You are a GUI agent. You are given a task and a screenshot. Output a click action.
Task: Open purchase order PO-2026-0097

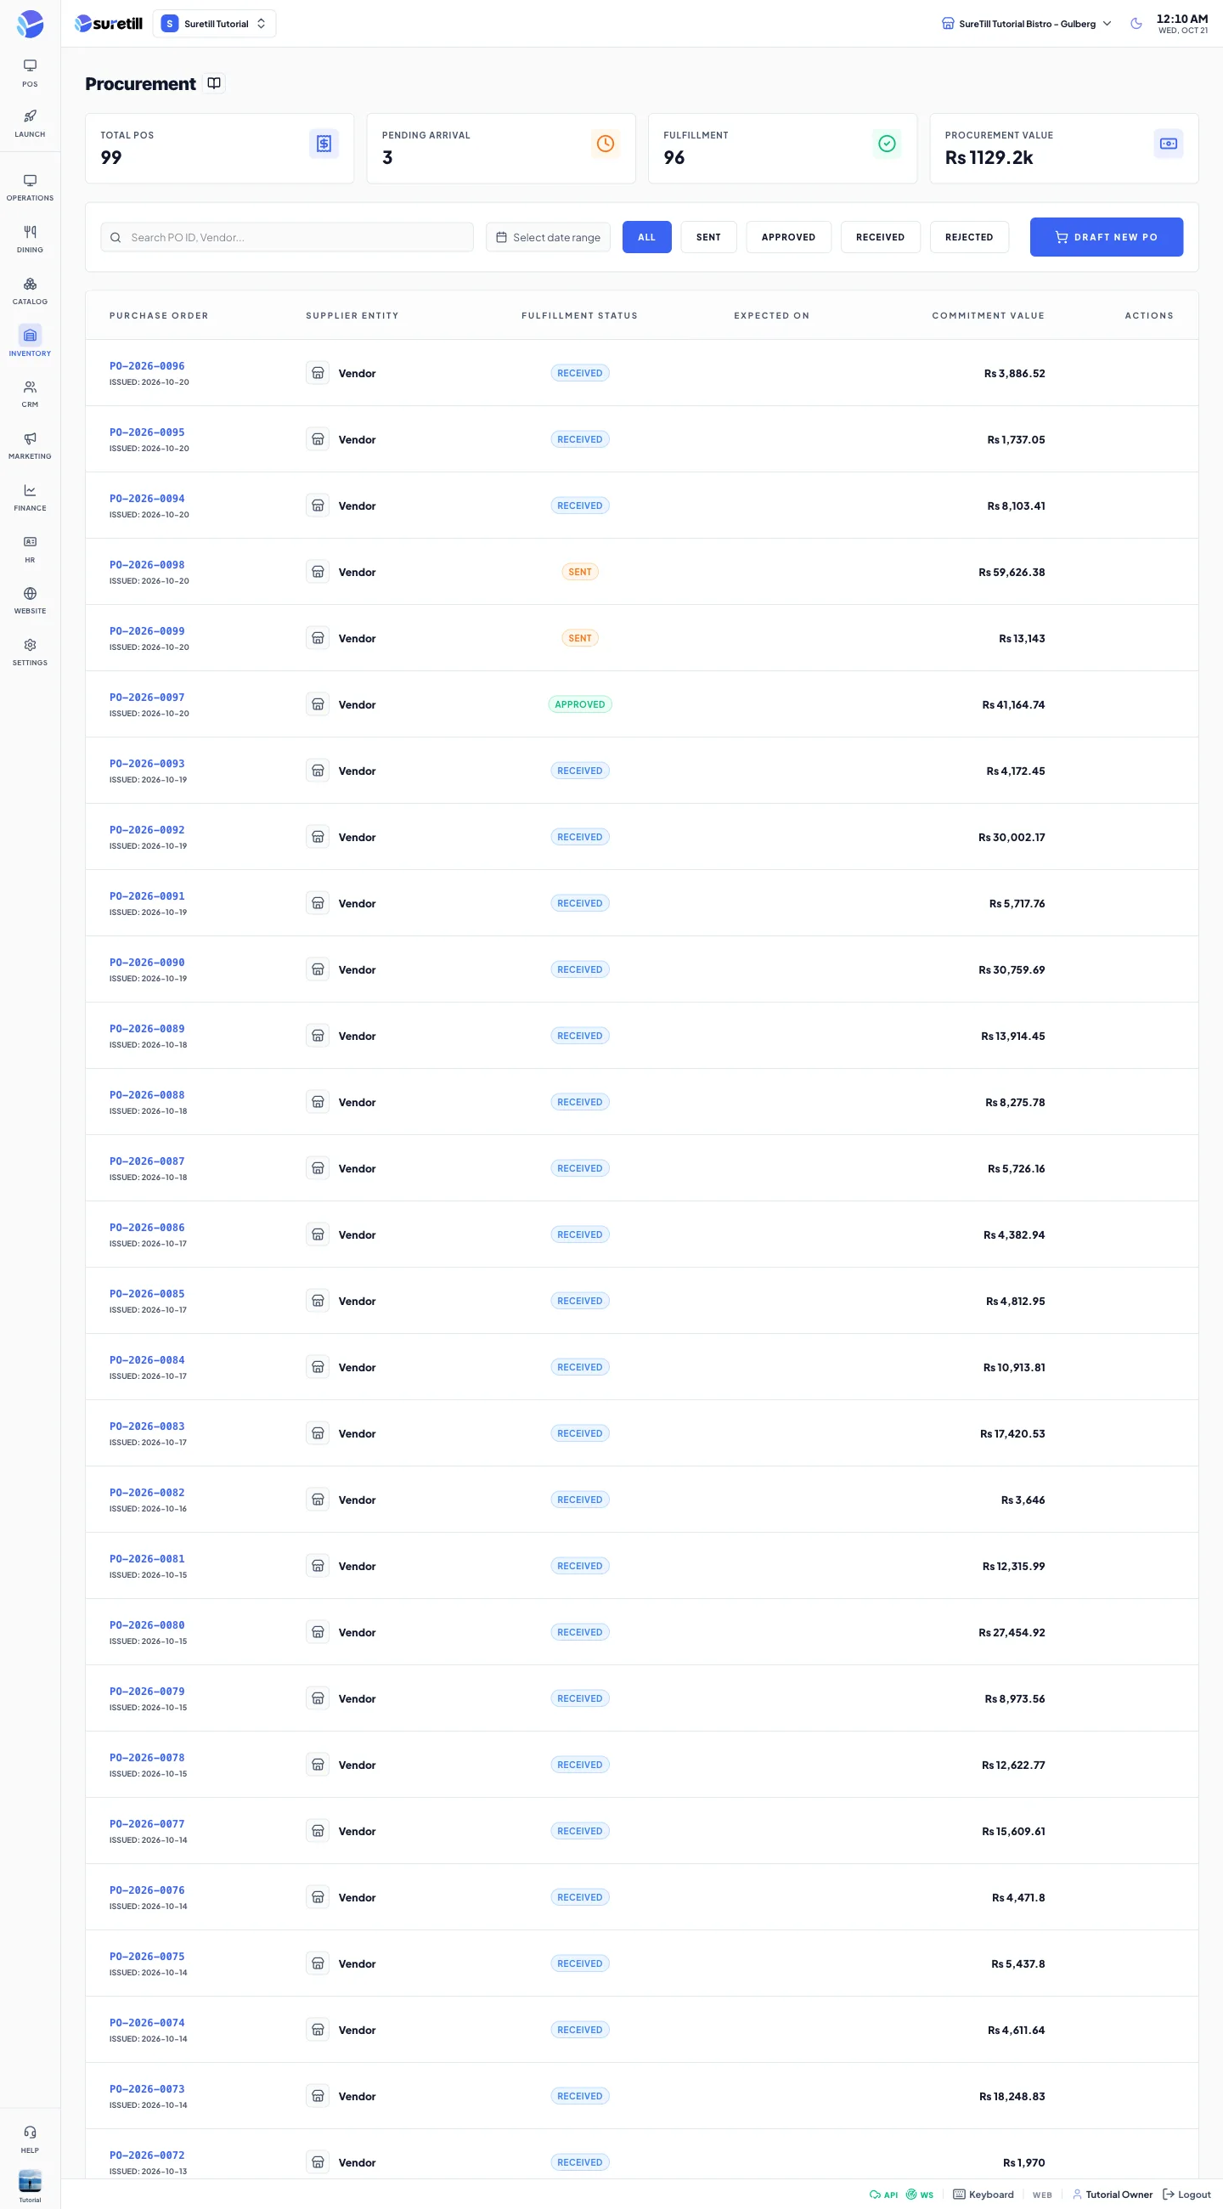147,698
